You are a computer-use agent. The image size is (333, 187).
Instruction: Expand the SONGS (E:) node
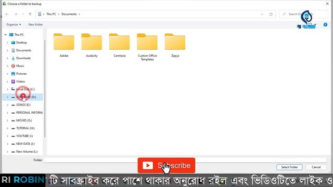click(7, 105)
